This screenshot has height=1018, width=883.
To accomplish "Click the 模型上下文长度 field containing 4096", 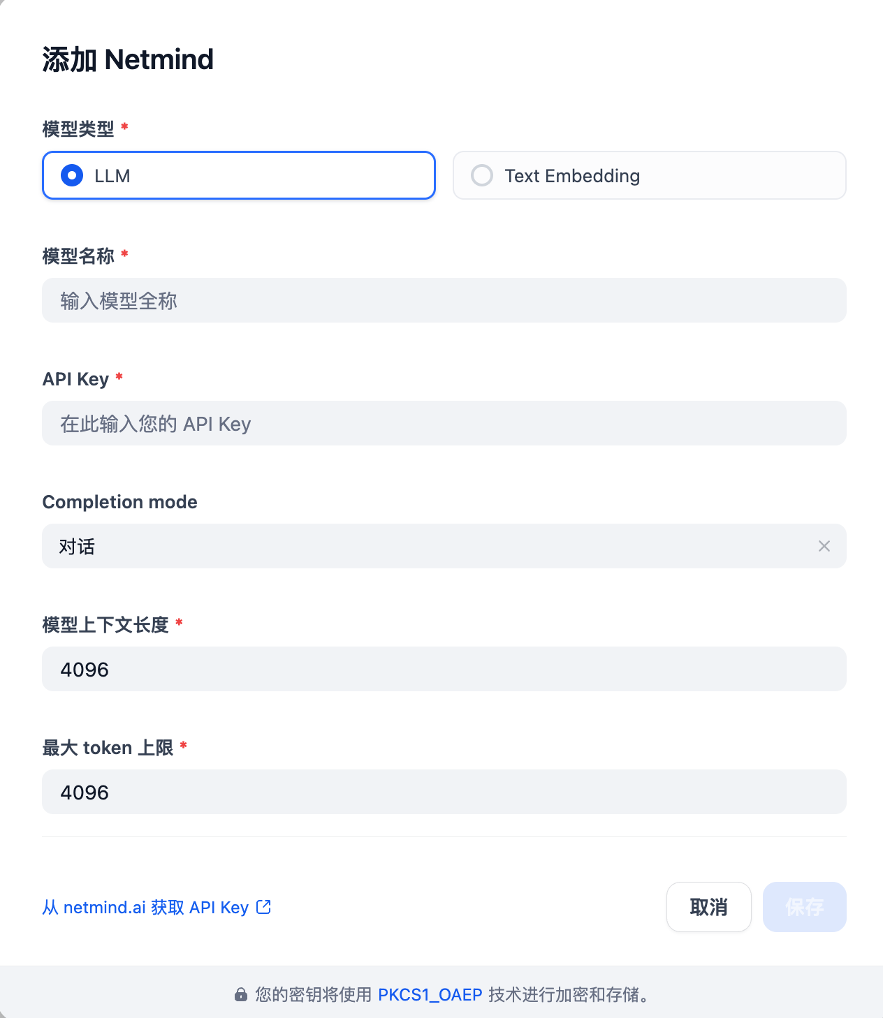I will 444,669.
